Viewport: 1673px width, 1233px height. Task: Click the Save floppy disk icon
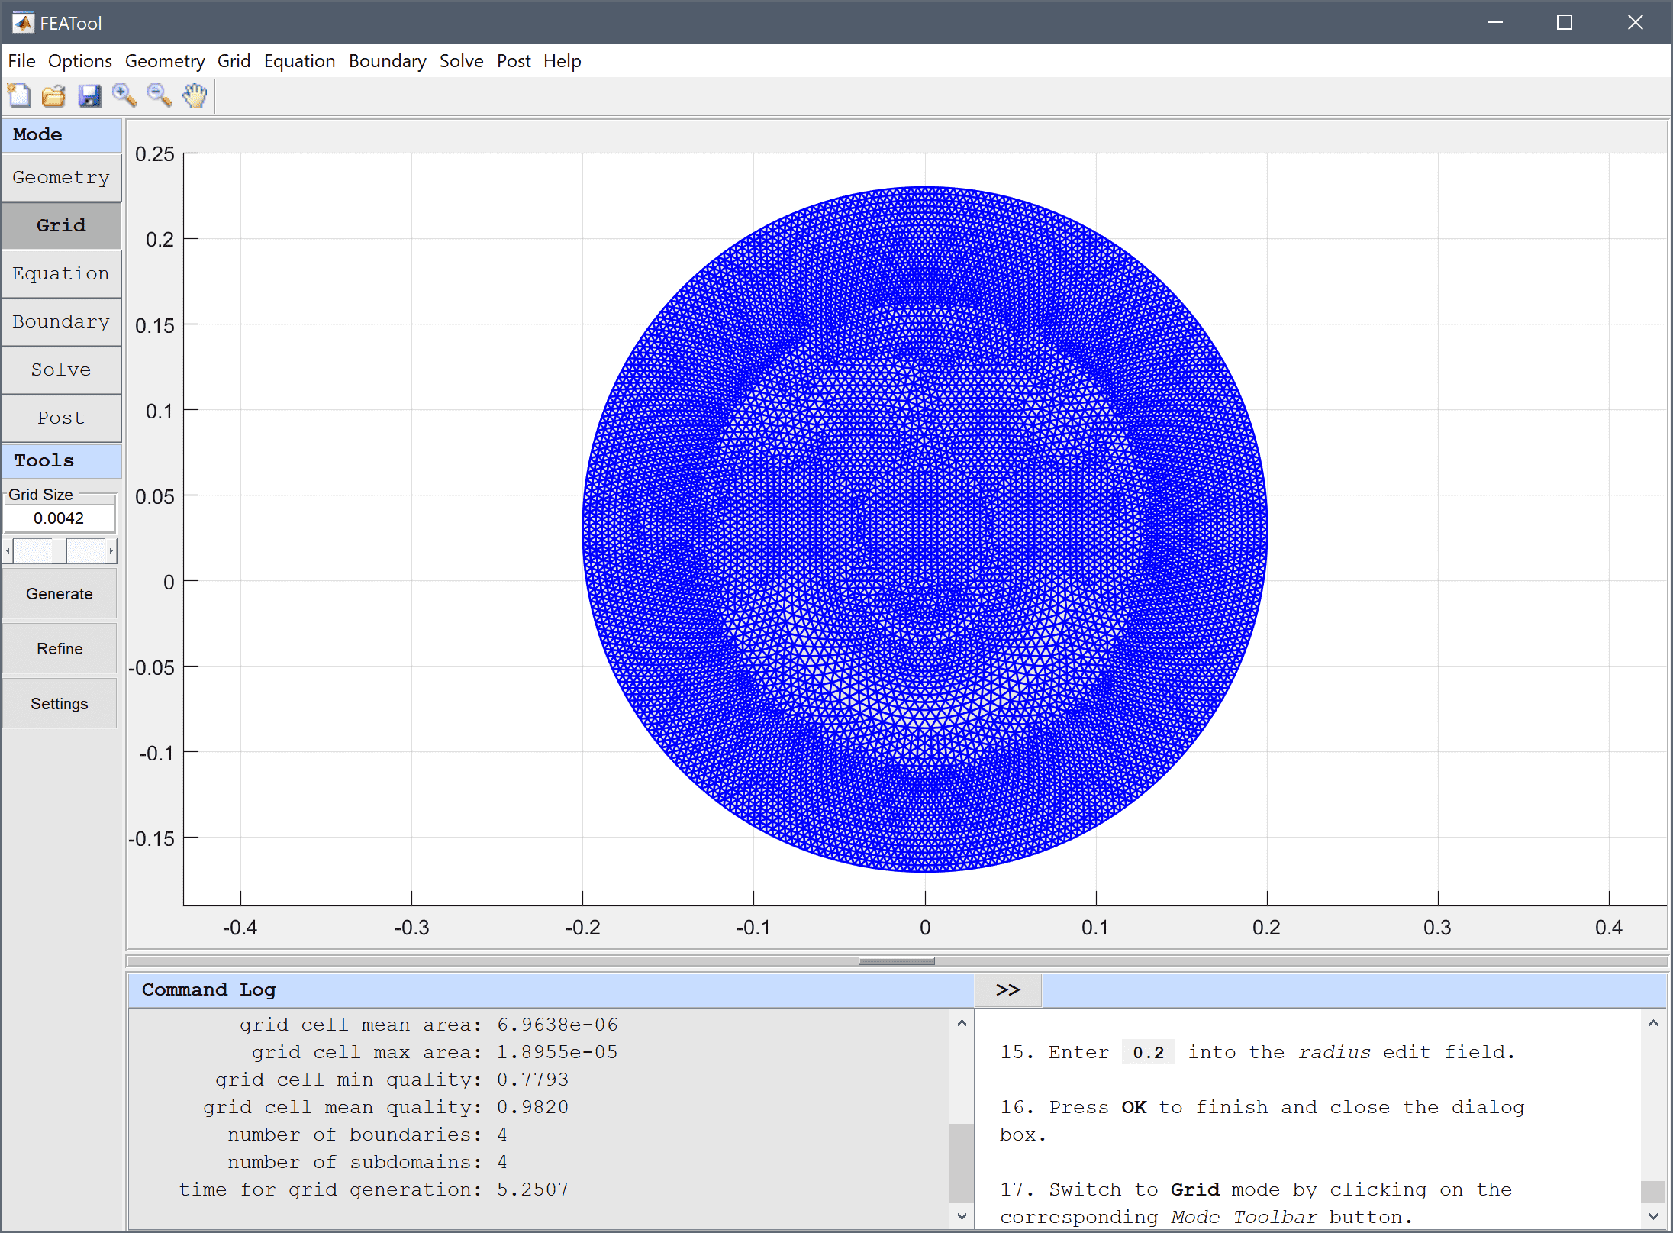point(89,95)
